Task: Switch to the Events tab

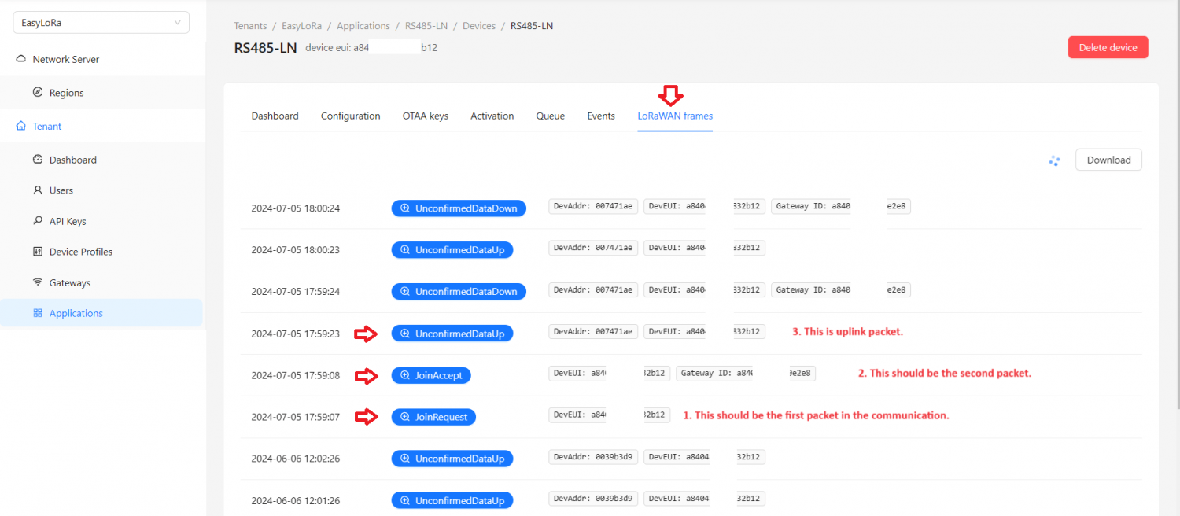Action: [x=600, y=116]
